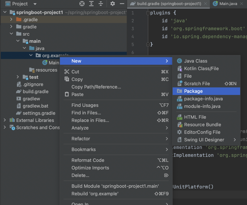
Task: Click the locate/select opened file crosshair icon
Action: (82, 4)
